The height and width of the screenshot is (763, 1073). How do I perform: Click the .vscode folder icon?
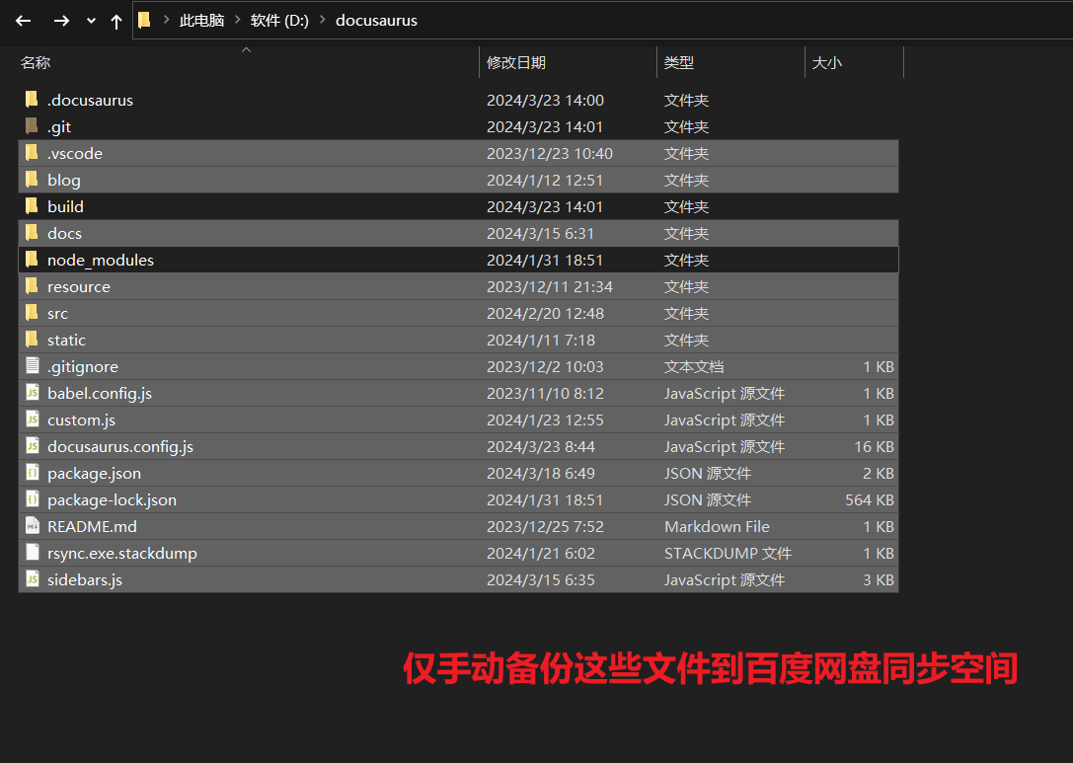tap(32, 153)
